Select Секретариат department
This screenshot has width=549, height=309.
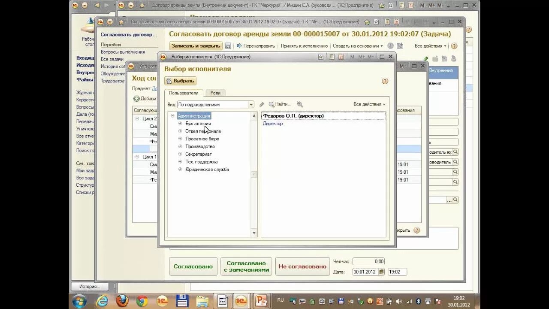tap(198, 154)
